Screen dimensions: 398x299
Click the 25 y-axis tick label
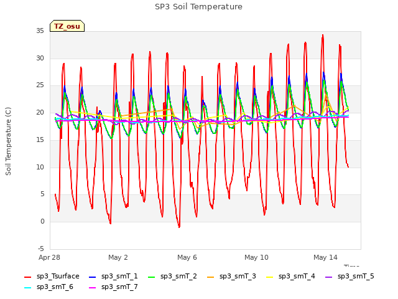[40, 85]
